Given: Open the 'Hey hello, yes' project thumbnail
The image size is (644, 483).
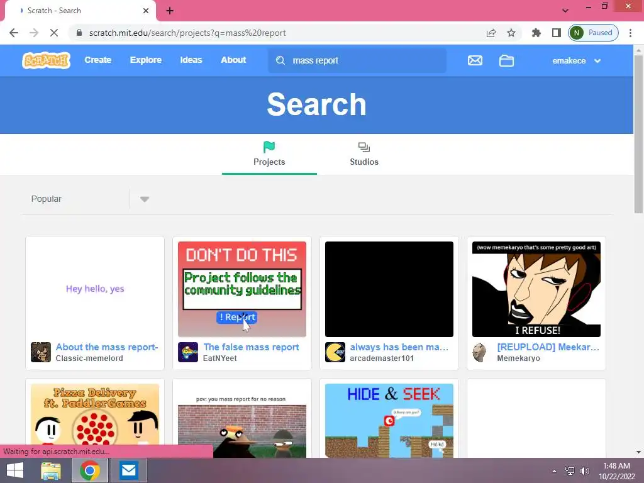Looking at the screenshot, I should click(x=95, y=289).
